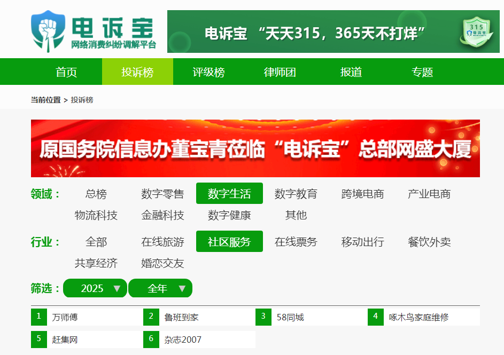This screenshot has width=504, height=355.
Task: Select the 金融科技 field
Action: pyautogui.click(x=162, y=215)
